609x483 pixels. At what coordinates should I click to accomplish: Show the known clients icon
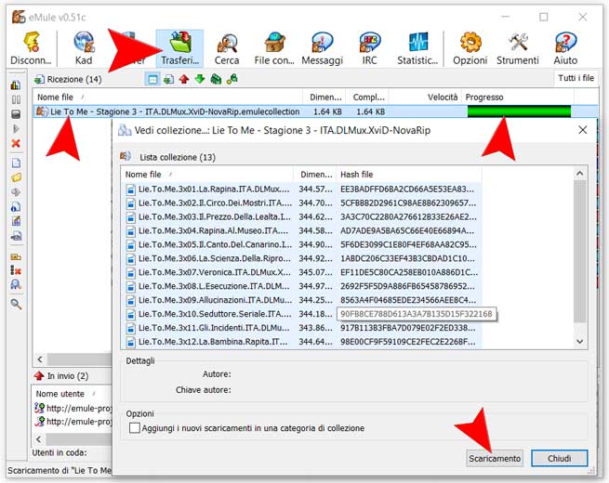pyautogui.click(x=232, y=79)
